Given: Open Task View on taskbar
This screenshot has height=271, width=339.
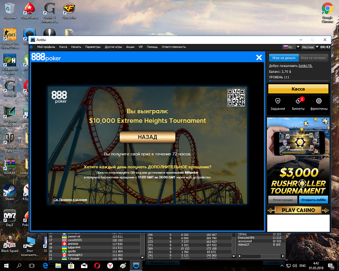Looking at the screenshot, I should 32,265.
